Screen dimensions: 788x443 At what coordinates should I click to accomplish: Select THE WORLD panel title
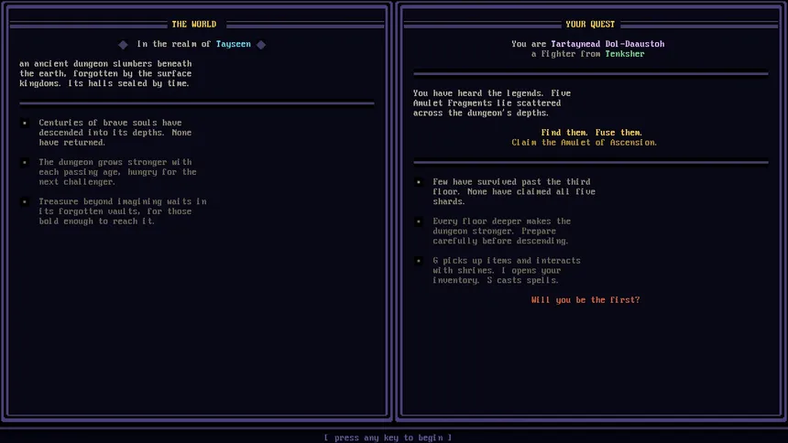[194, 24]
